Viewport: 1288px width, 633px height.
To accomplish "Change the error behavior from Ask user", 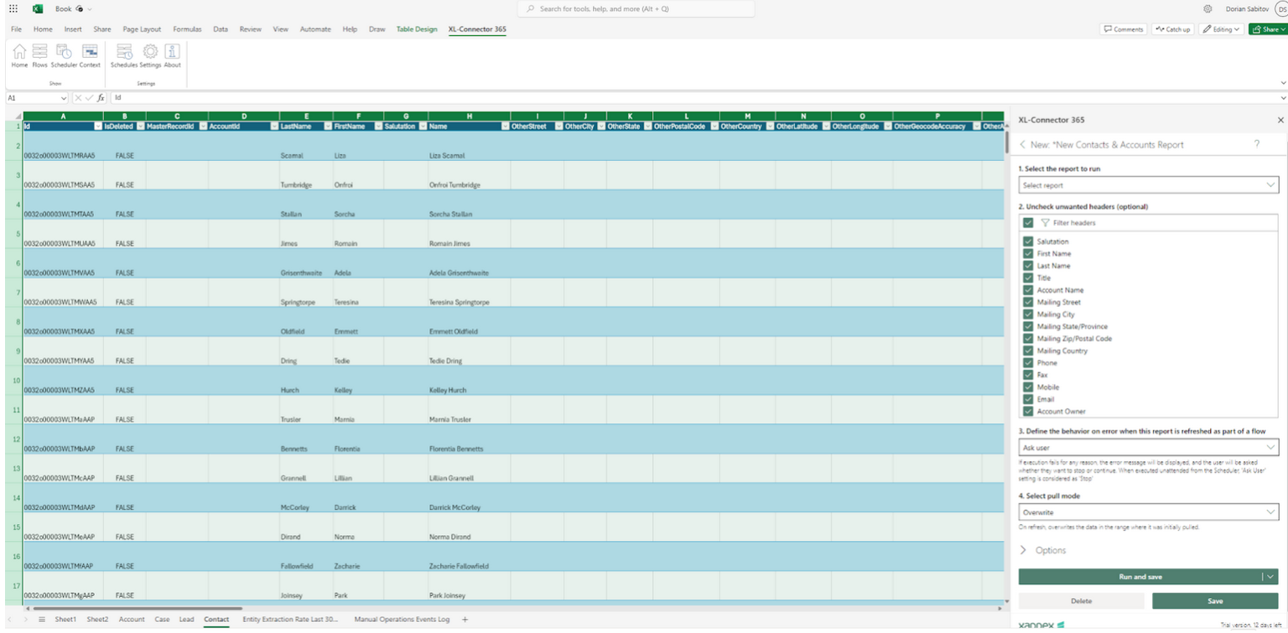I will [1148, 447].
